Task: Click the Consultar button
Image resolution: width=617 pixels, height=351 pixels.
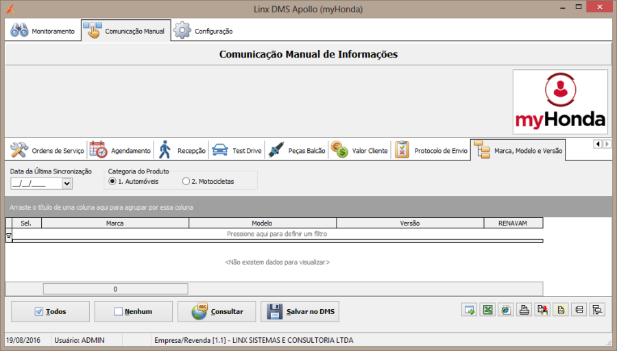Action: pyautogui.click(x=217, y=312)
